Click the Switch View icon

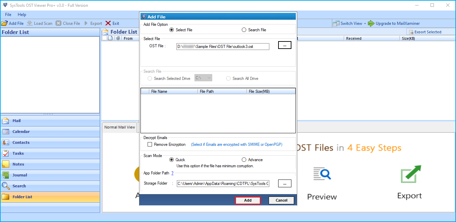336,23
